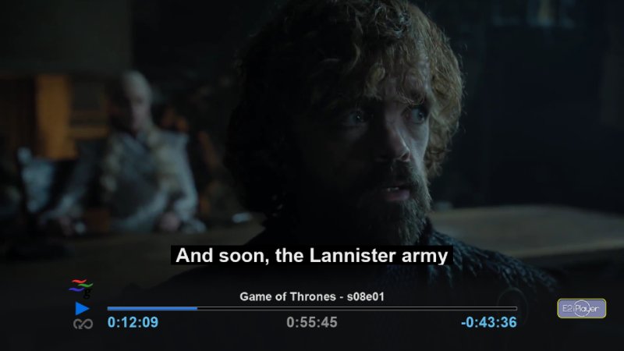This screenshot has width=624, height=351.
Task: Click the far left start of the progress bar
Action: (x=108, y=308)
